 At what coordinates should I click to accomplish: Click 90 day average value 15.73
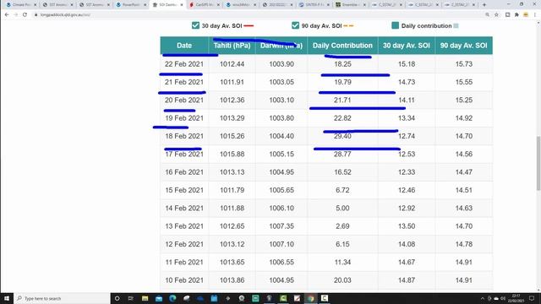click(x=464, y=64)
